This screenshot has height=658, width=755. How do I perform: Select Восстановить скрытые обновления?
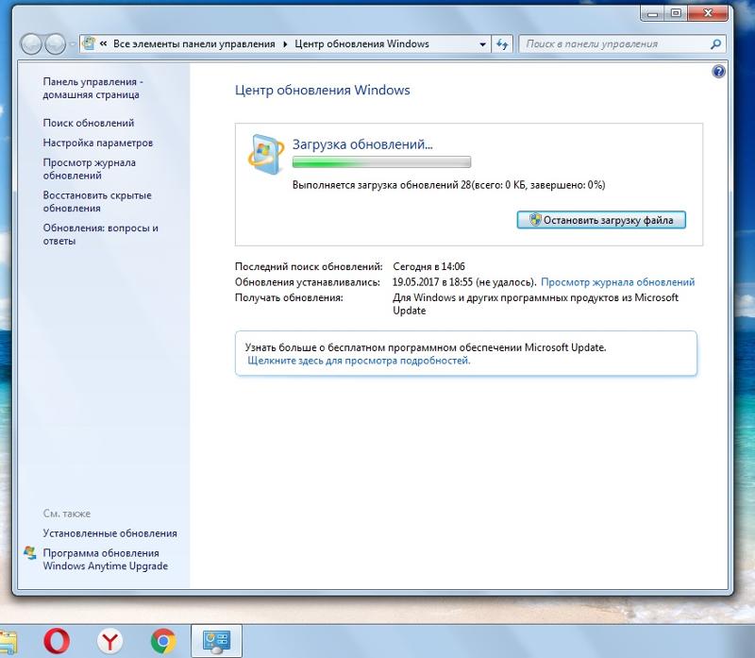pyautogui.click(x=97, y=202)
